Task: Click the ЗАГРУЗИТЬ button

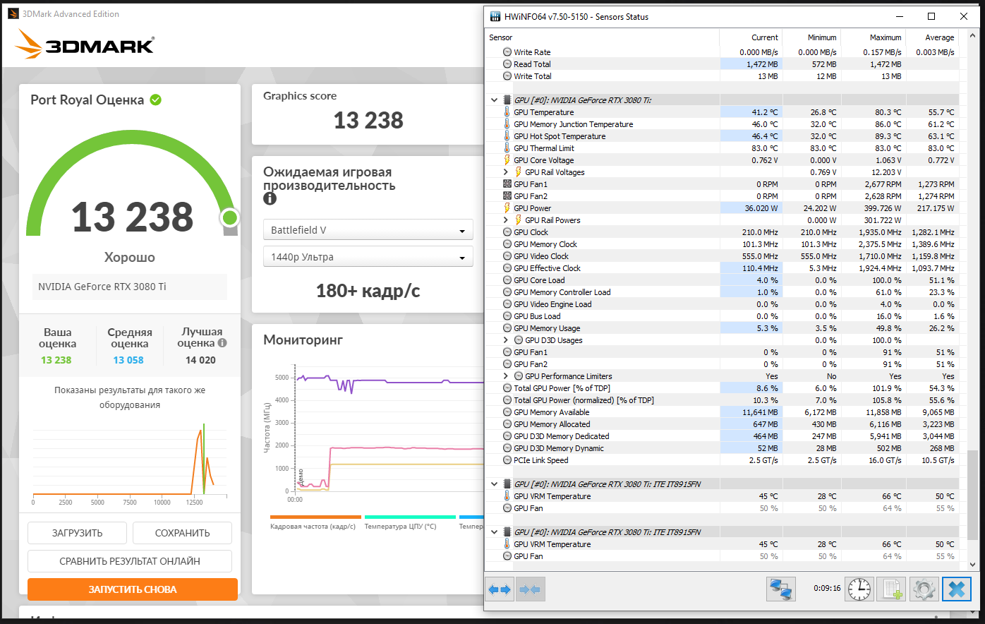Action: tap(78, 533)
